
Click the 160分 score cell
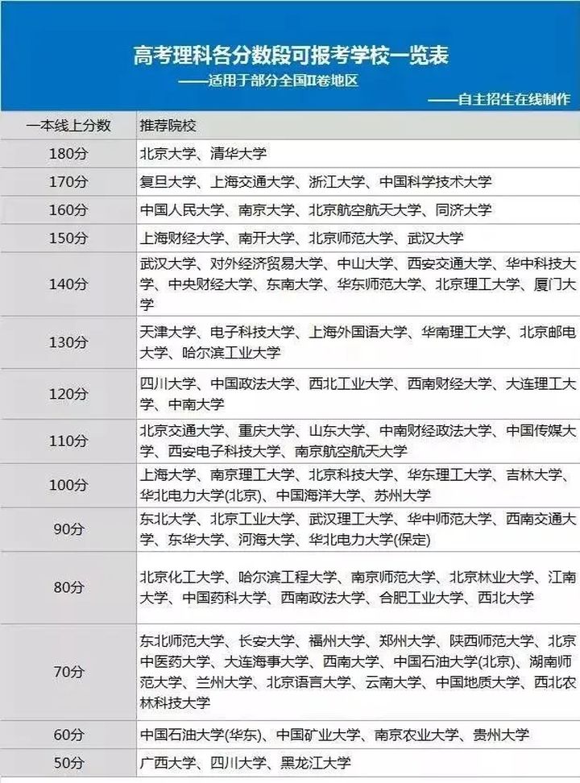point(68,209)
